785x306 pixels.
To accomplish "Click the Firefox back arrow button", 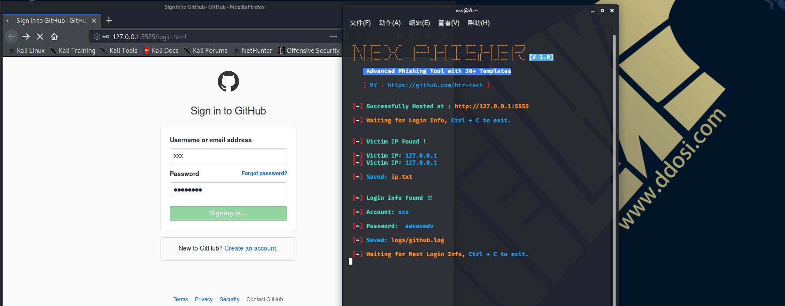I will click(x=11, y=37).
